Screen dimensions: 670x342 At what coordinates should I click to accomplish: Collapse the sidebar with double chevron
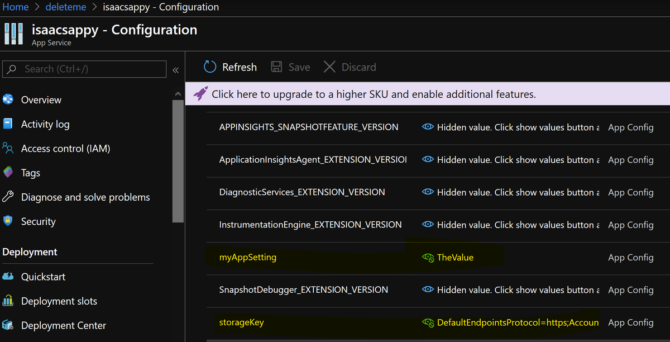pos(175,70)
